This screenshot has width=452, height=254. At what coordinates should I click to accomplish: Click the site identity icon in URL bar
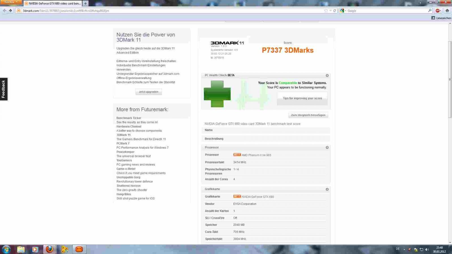pos(19,11)
